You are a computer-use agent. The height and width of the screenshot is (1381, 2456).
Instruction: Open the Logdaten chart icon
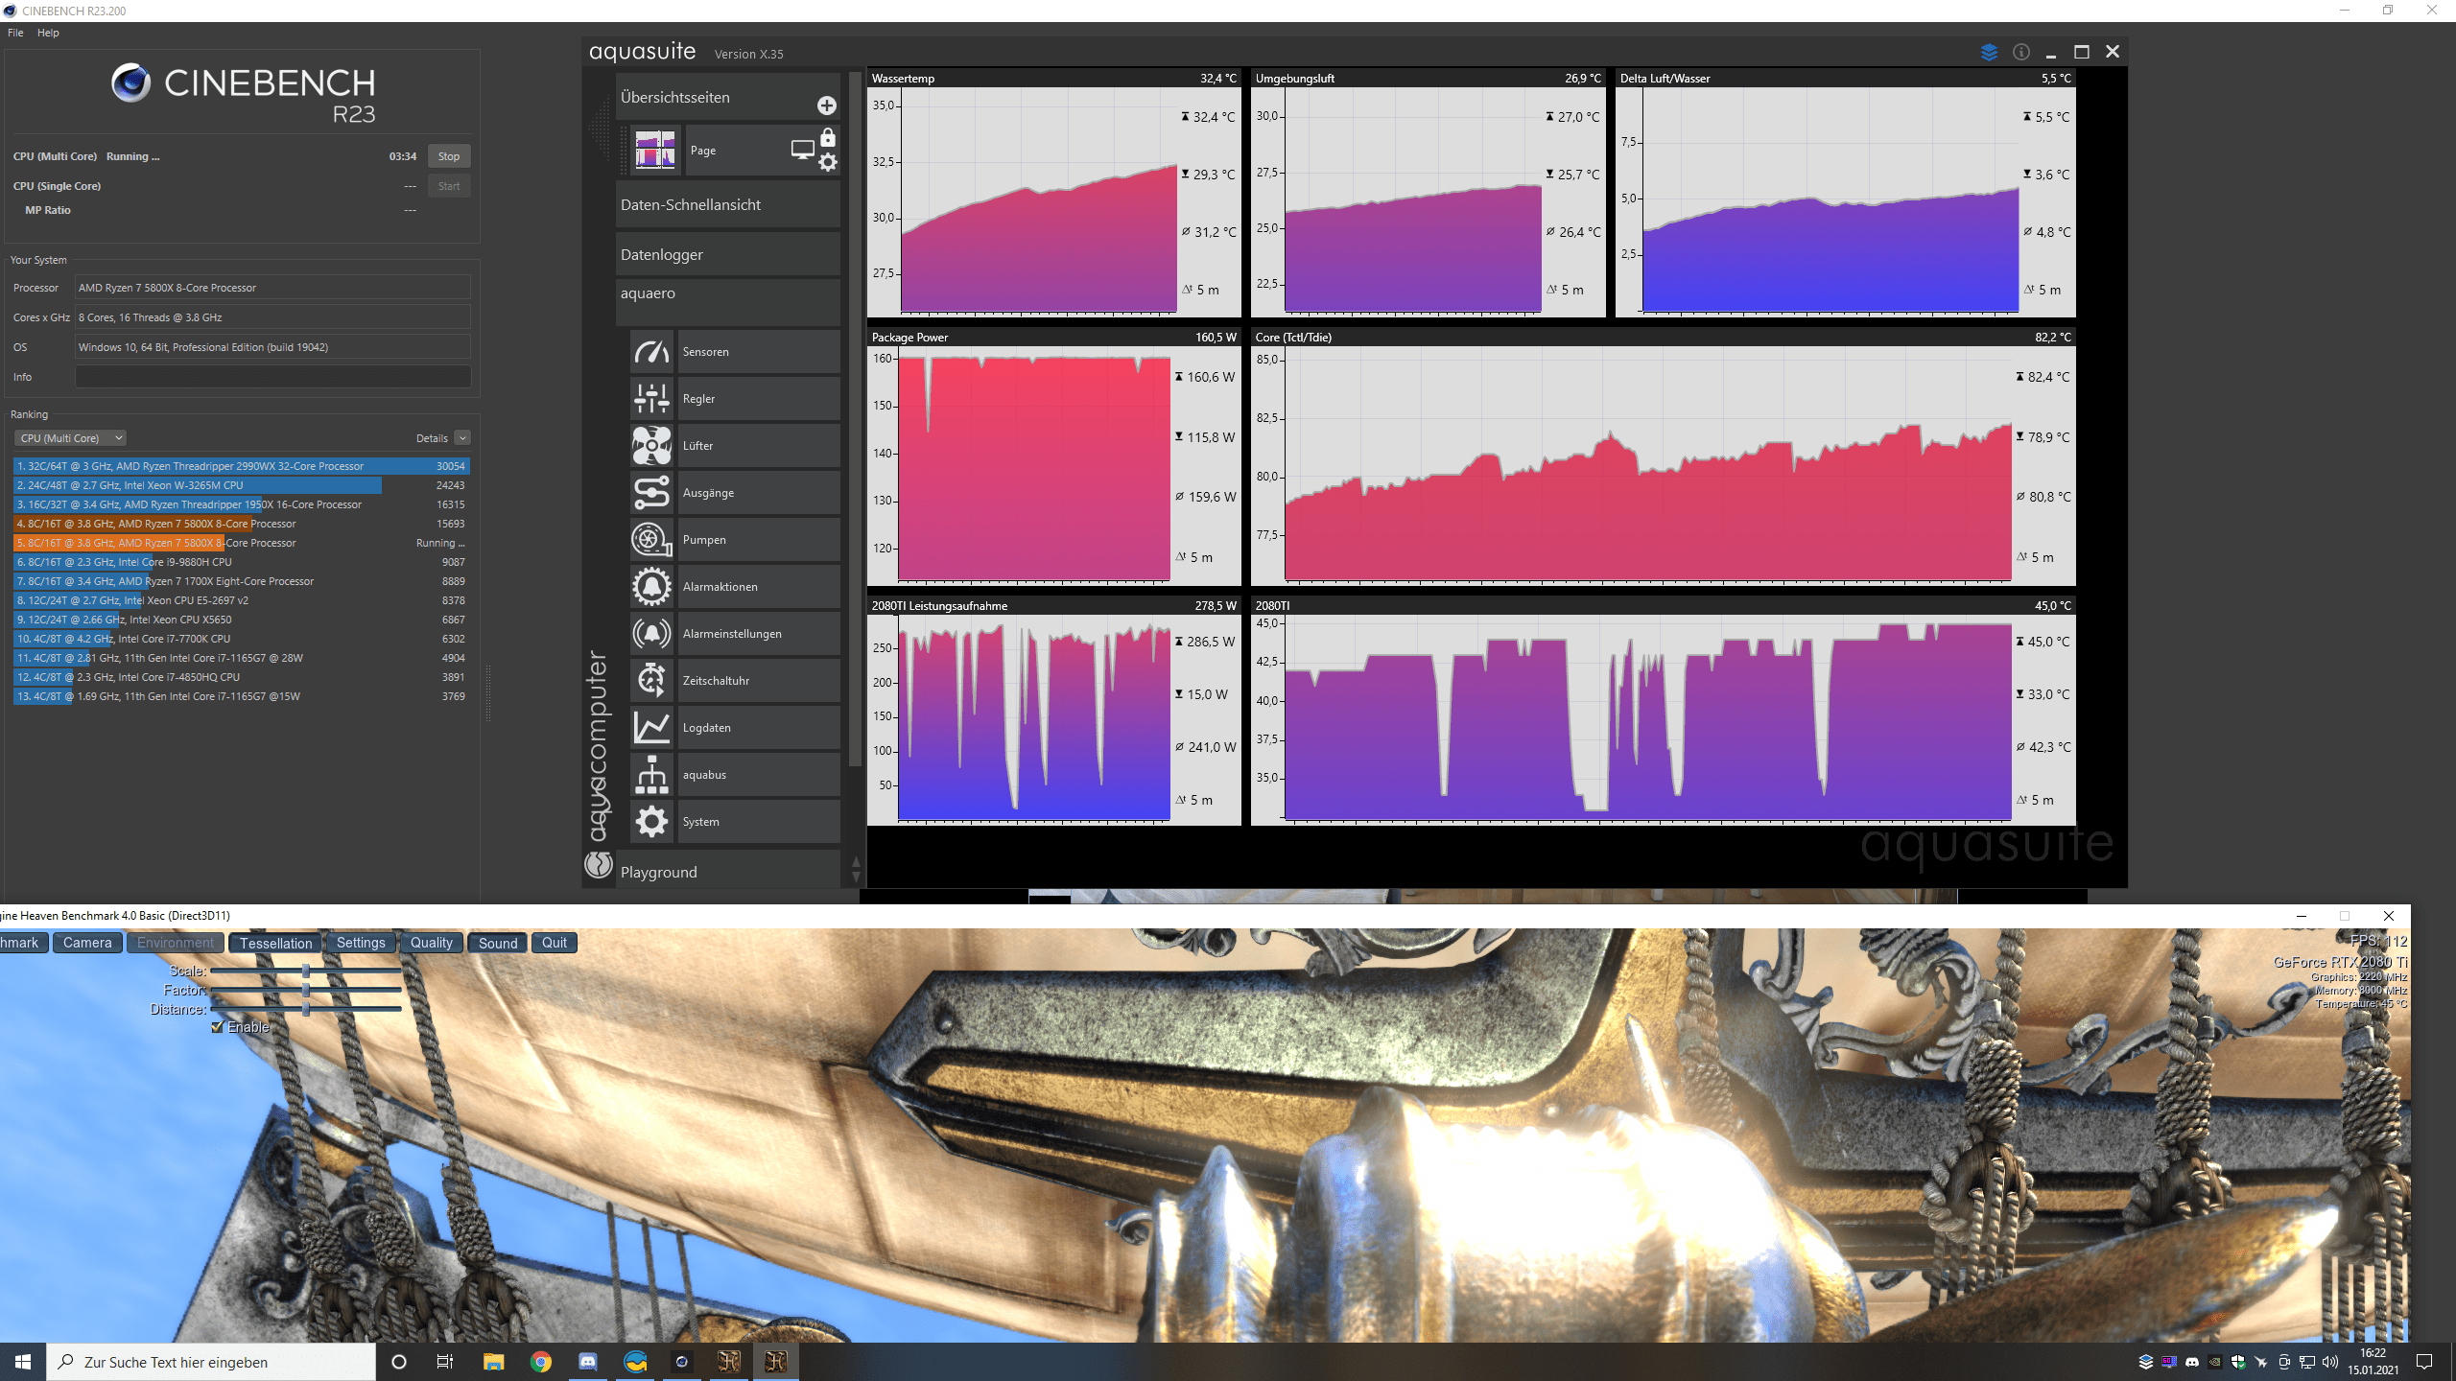651,728
